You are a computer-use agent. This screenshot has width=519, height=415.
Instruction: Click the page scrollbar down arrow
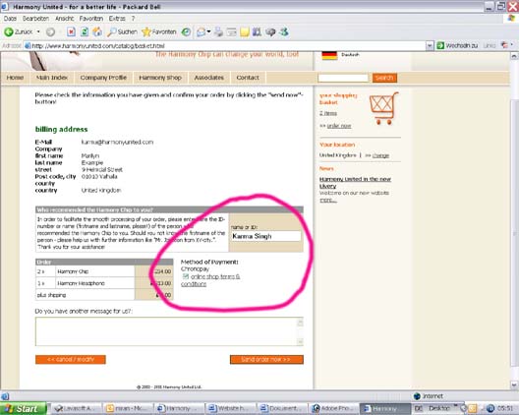(x=514, y=385)
